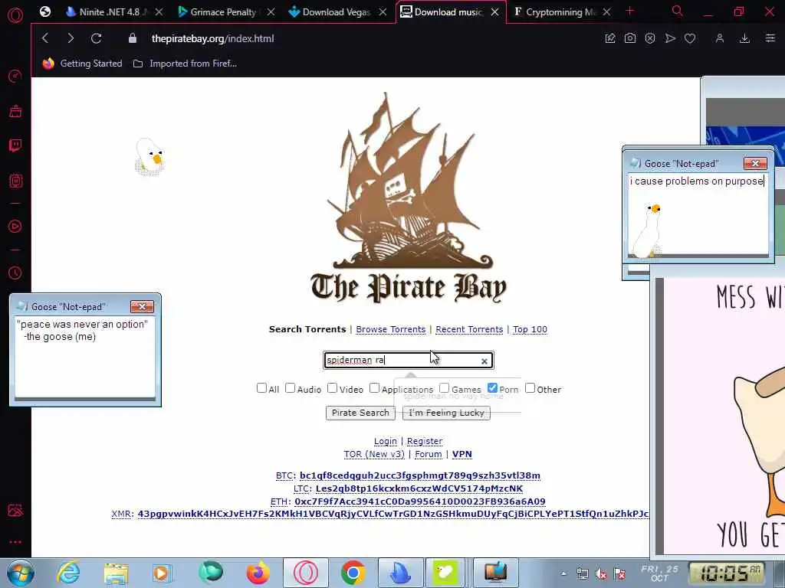Check the Audio category checkbox

pos(290,388)
